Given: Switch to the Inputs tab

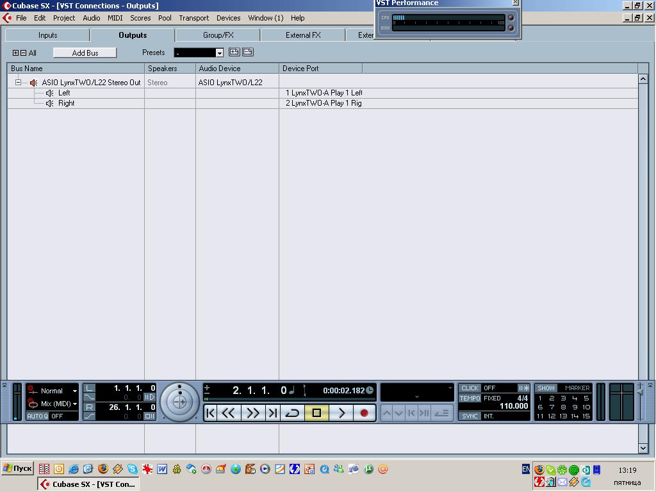Looking at the screenshot, I should click(x=47, y=35).
